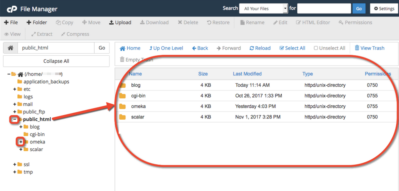Navigate Back in file list
Screen dimensions: 399x191
[200, 48]
